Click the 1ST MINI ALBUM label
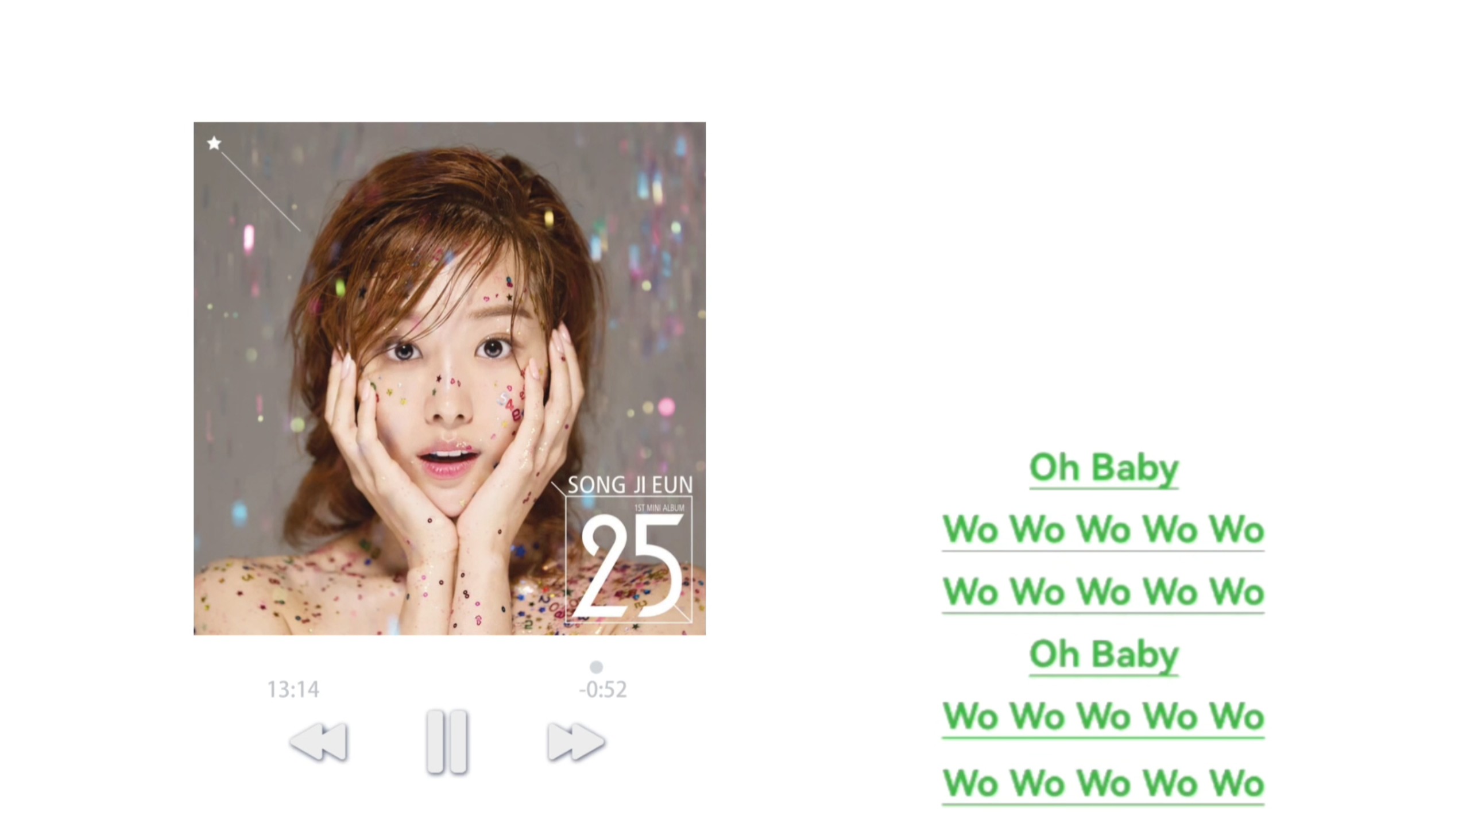 point(659,508)
